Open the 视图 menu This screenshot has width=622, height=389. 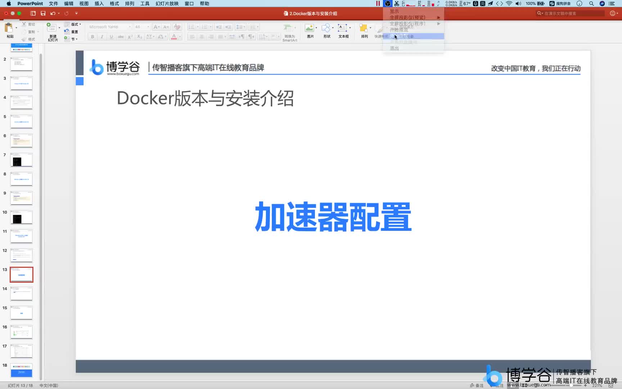click(x=84, y=4)
